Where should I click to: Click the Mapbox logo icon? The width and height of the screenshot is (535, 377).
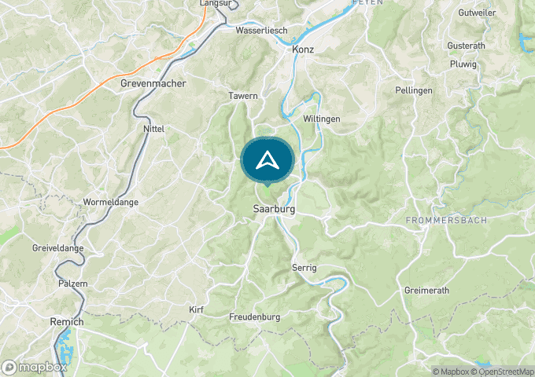pyautogui.click(x=9, y=368)
